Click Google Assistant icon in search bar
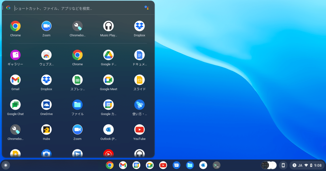This screenshot has width=326, height=171. tap(146, 8)
